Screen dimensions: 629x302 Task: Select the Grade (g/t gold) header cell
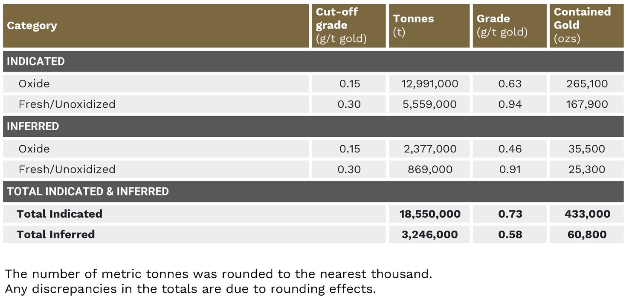(x=502, y=26)
